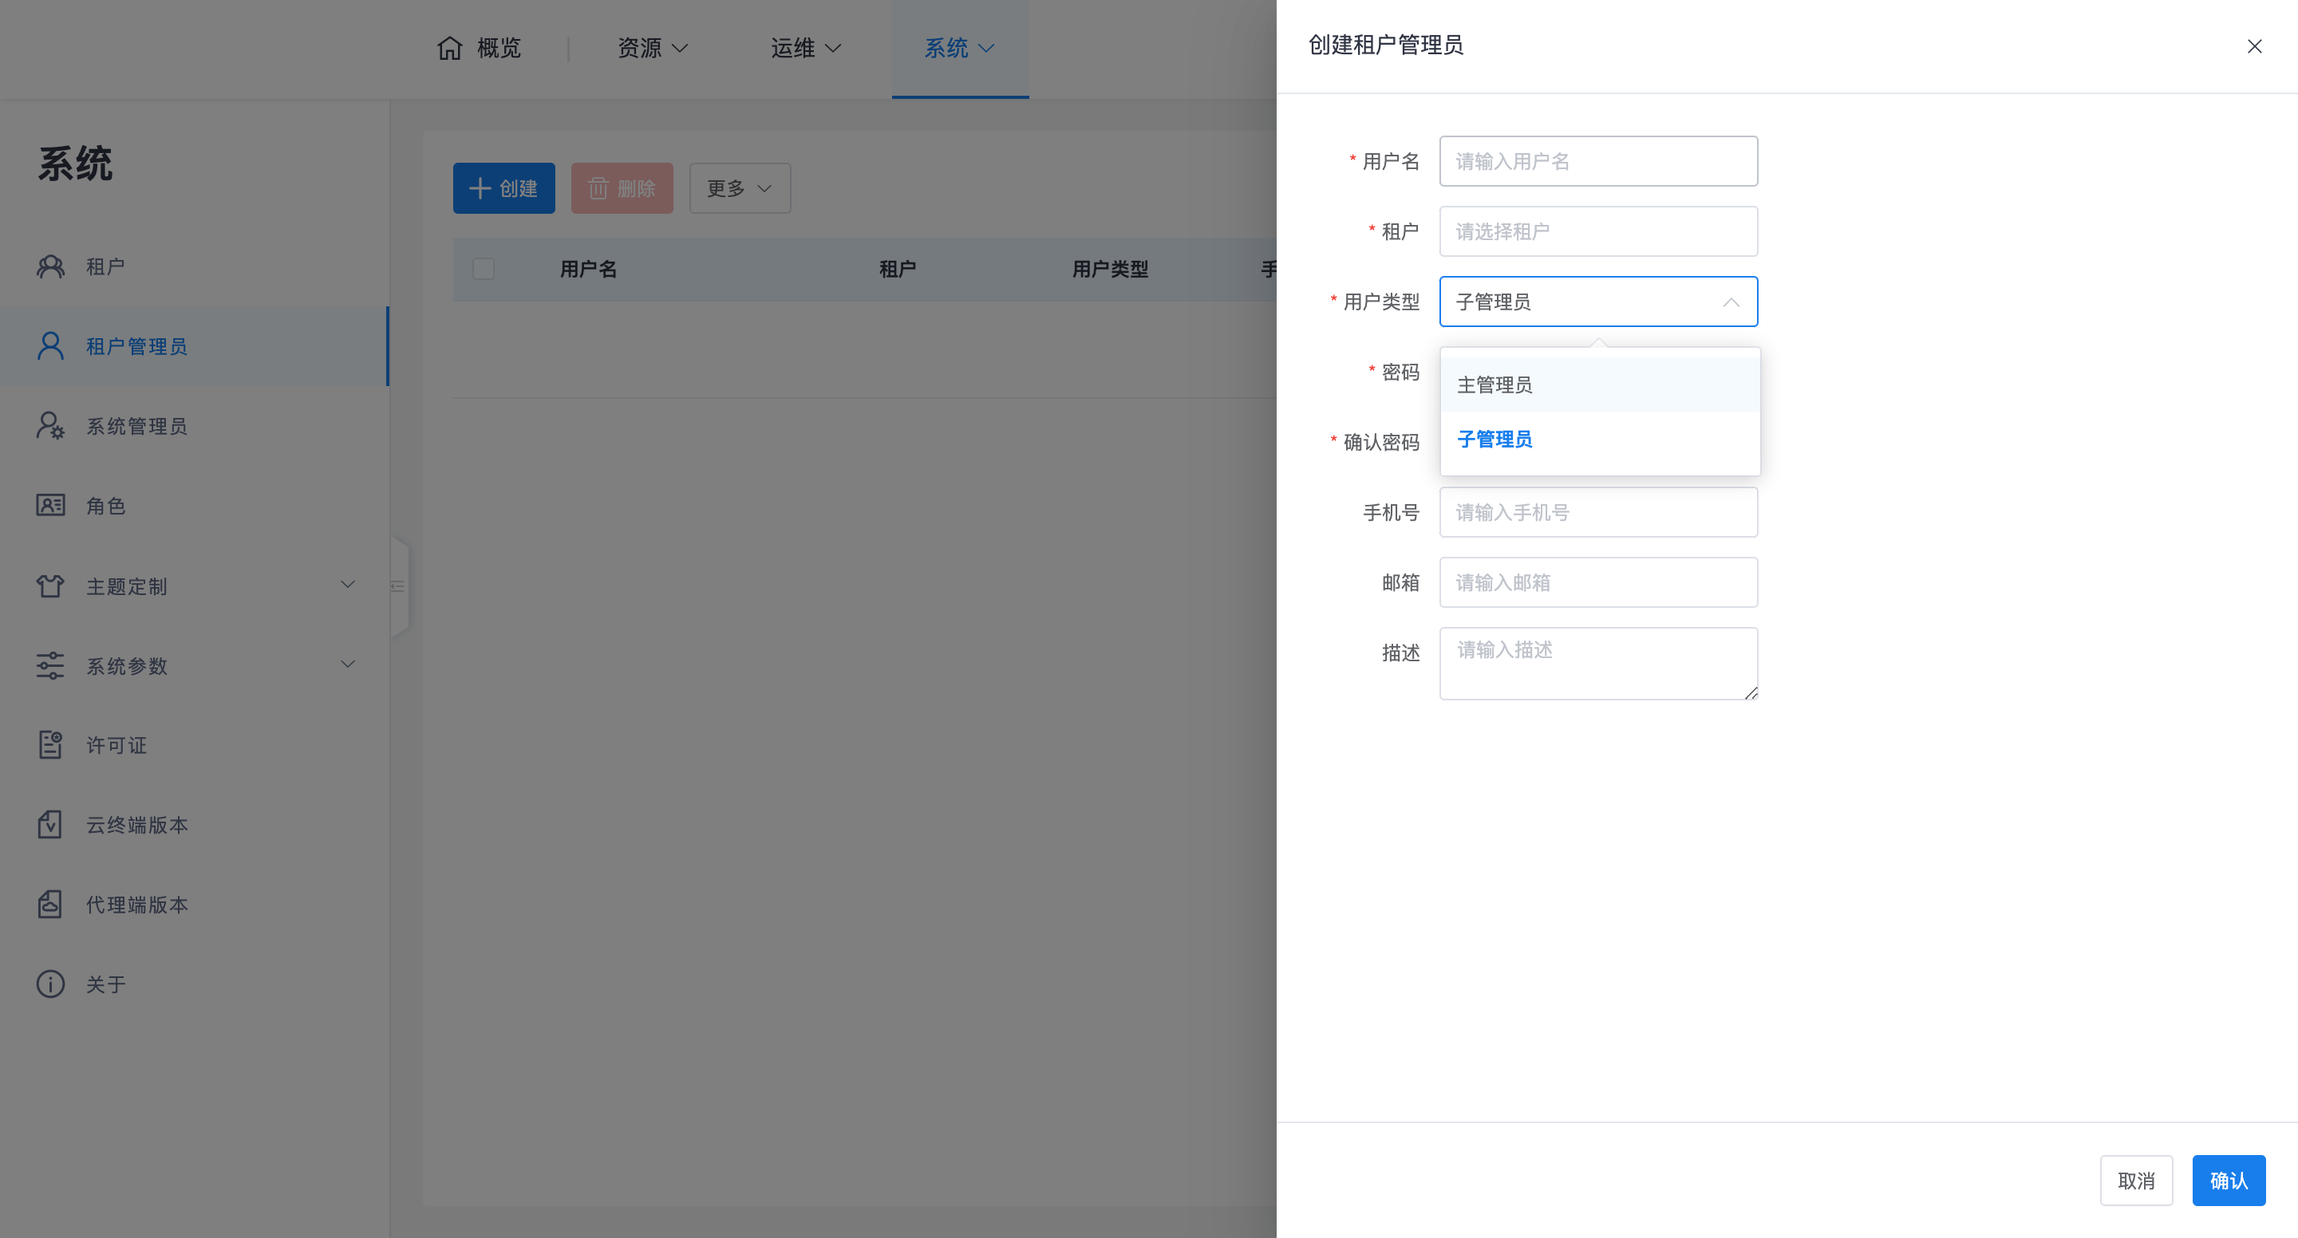Click the trash icon on 删除 button

[598, 188]
